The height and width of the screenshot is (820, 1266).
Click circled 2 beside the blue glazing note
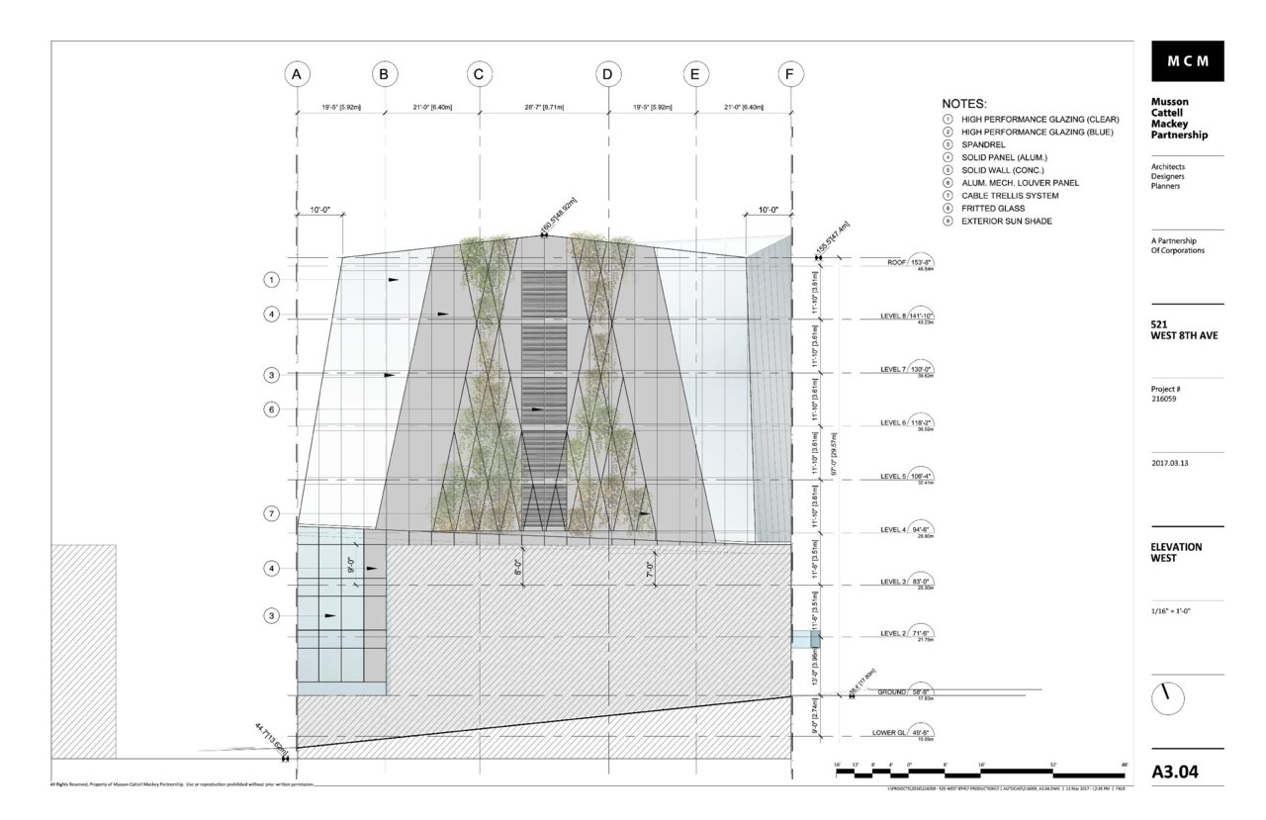click(948, 132)
